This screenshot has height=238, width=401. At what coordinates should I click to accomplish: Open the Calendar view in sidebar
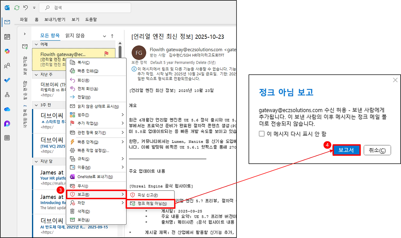click(x=7, y=37)
